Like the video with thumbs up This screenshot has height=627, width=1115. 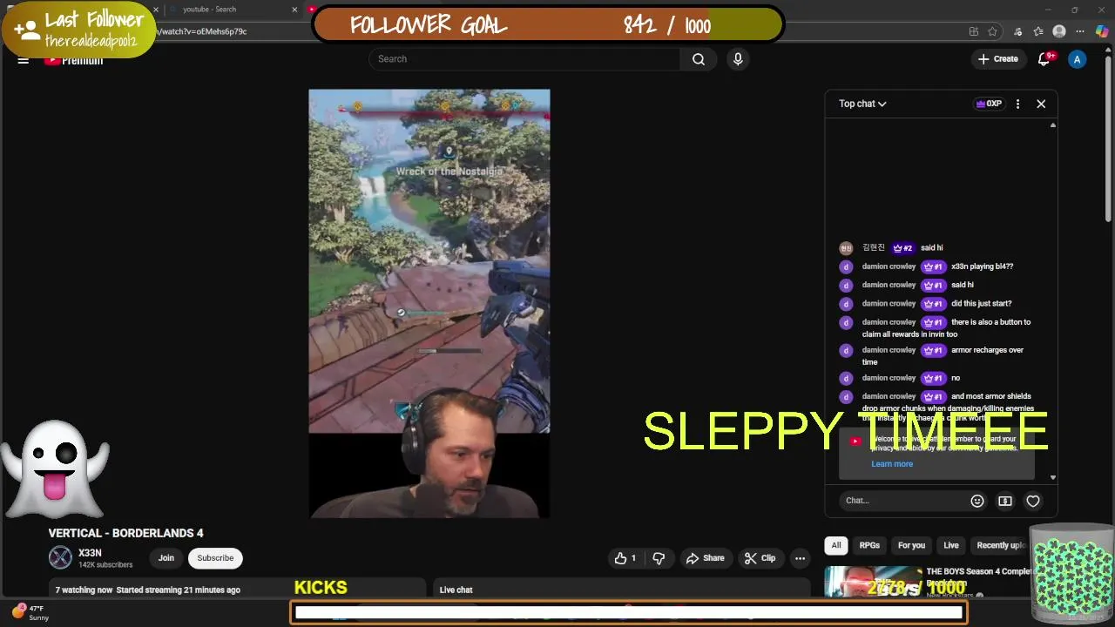625,558
